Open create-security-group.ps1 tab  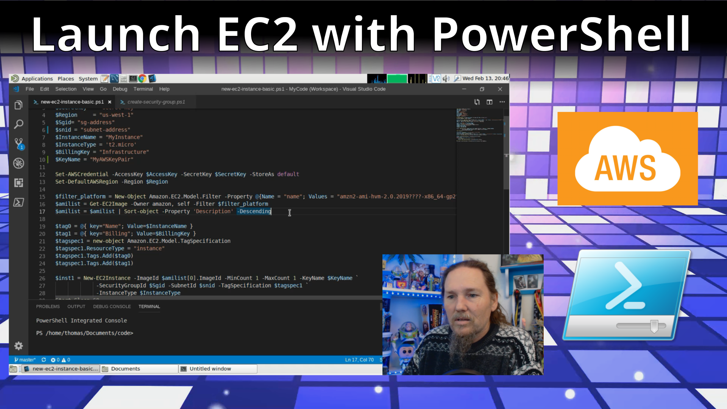pos(155,102)
